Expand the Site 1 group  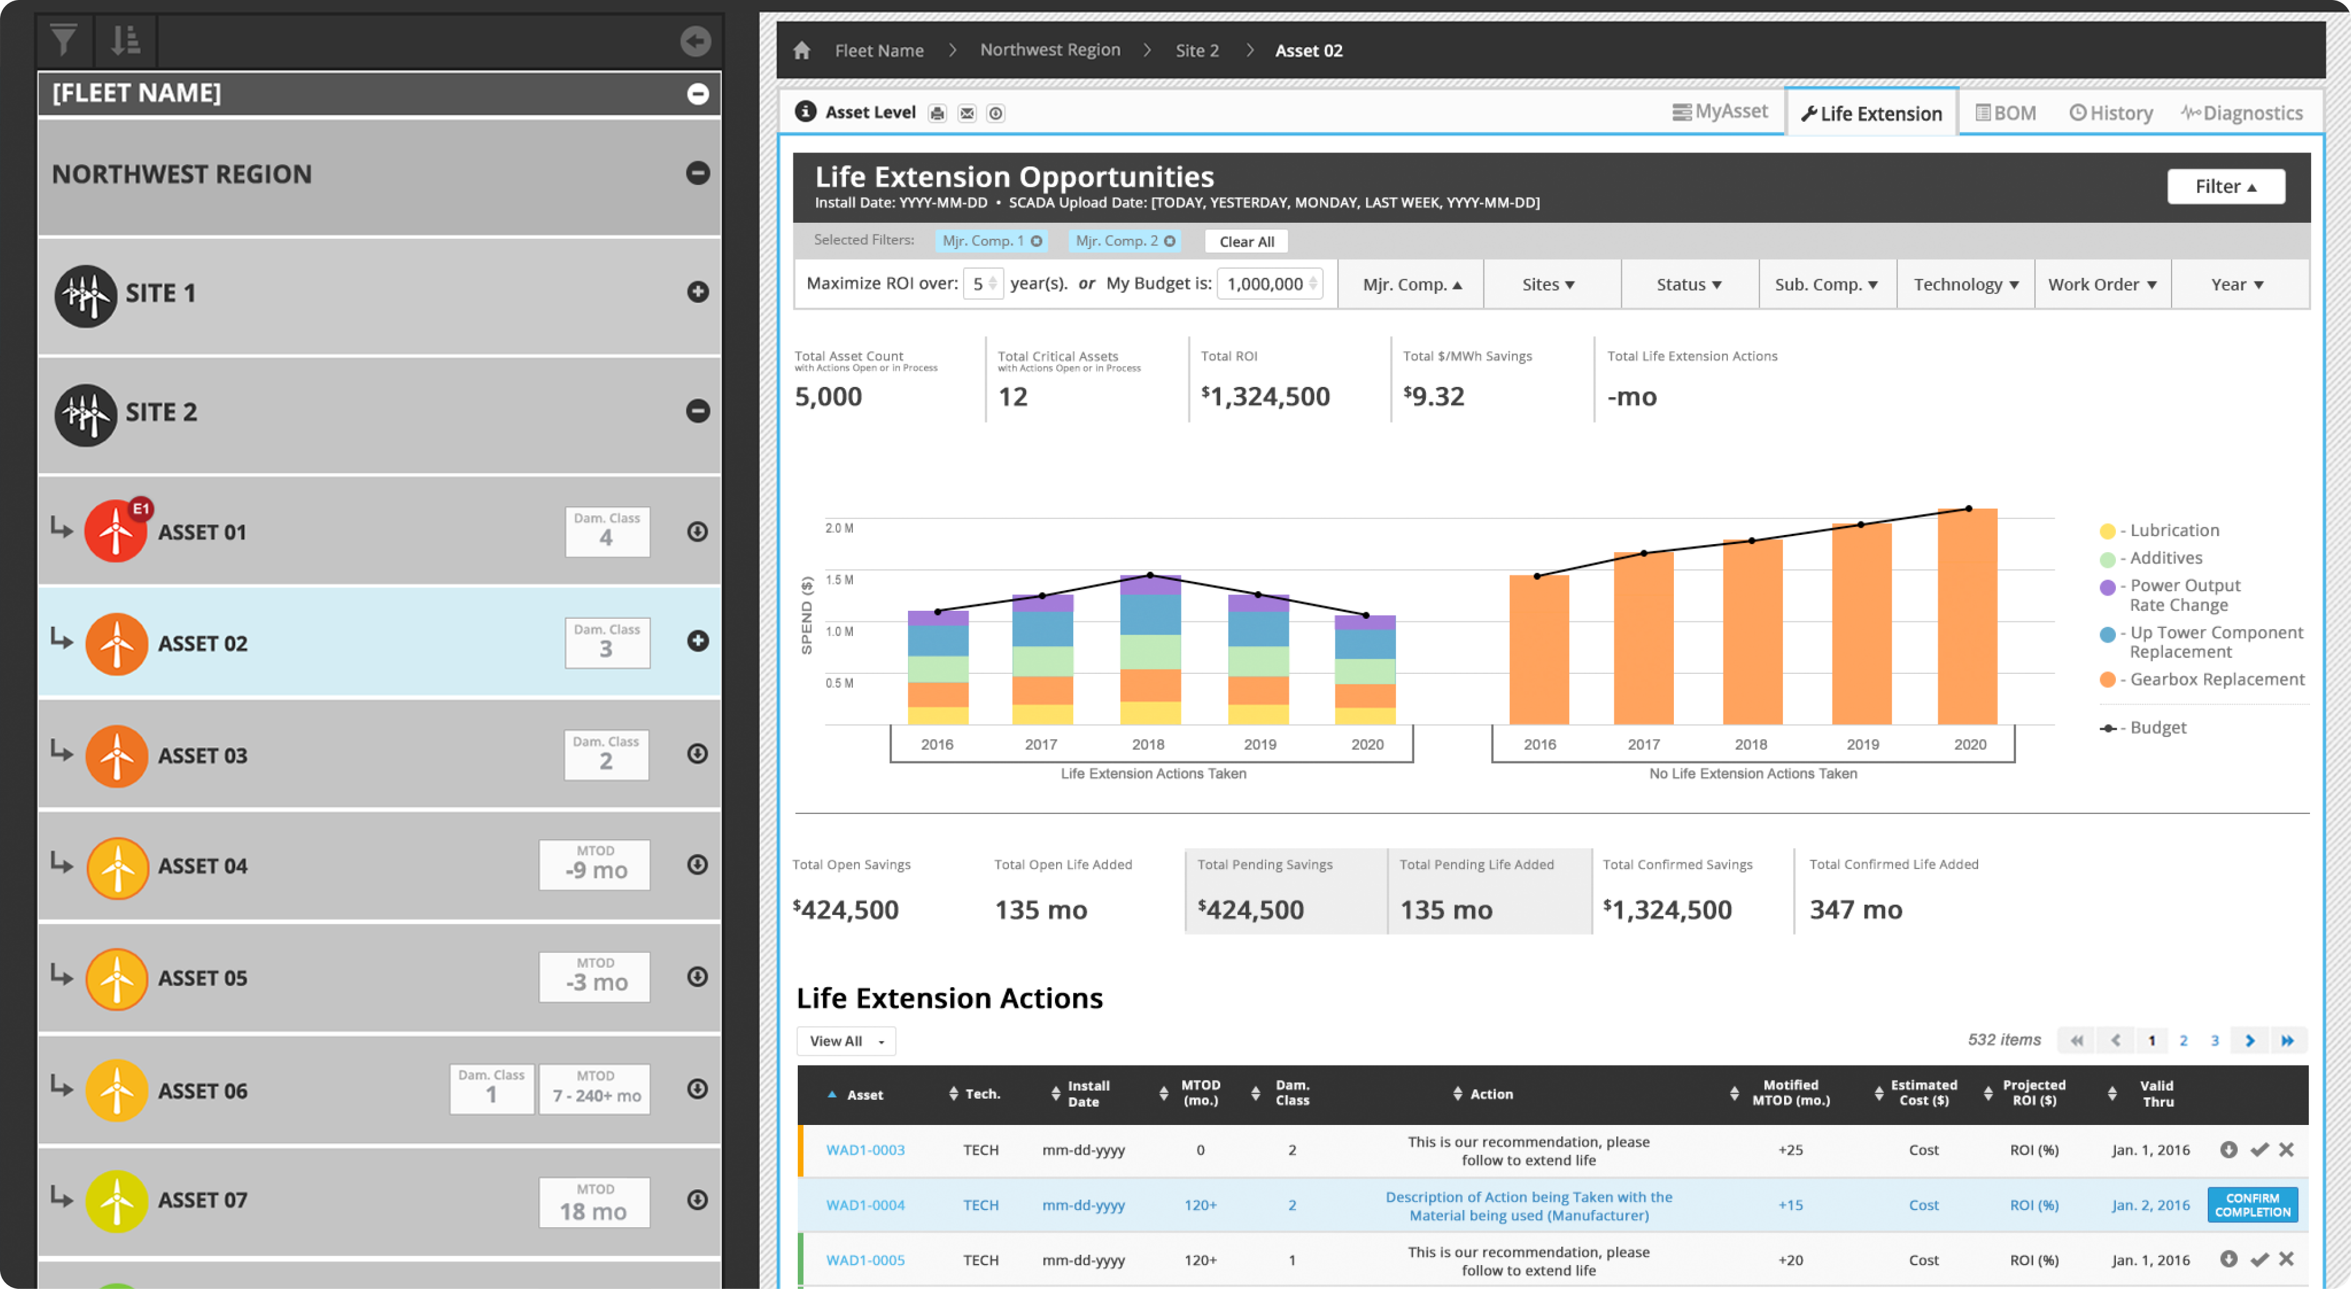coord(697,292)
